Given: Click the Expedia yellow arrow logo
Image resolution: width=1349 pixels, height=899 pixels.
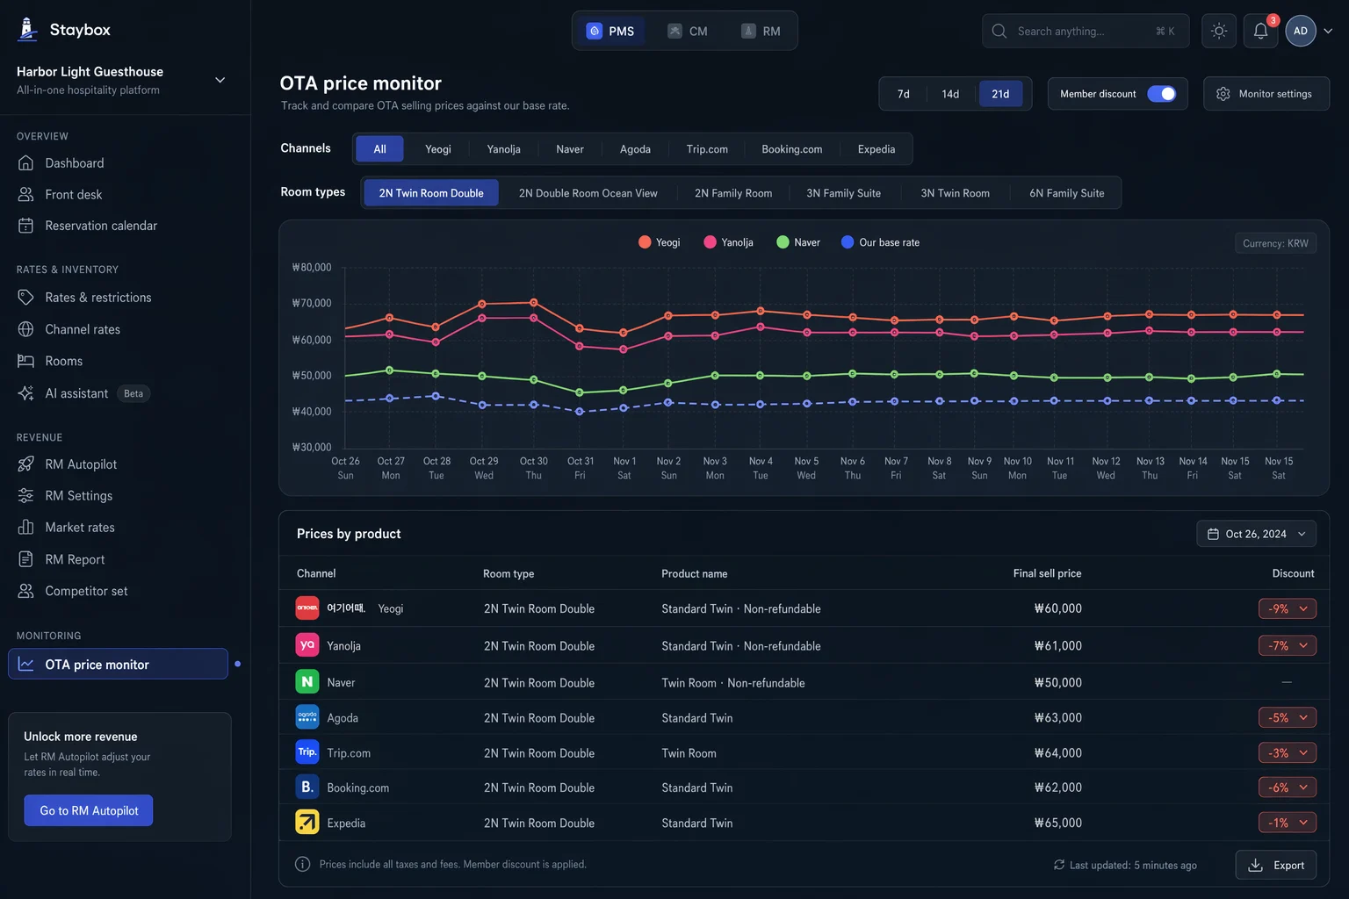Looking at the screenshot, I should coord(307,823).
